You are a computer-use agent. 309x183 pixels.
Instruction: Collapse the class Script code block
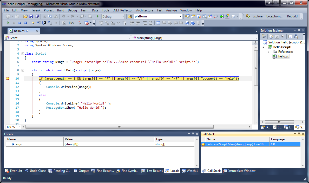[x=23, y=54]
